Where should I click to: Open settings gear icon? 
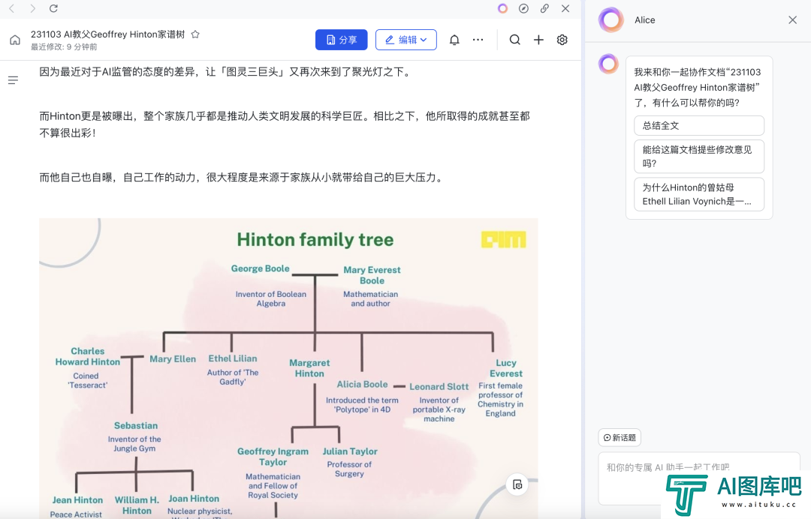(x=562, y=40)
